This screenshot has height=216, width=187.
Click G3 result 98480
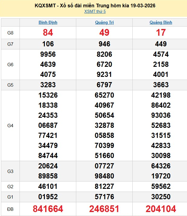[104, 176]
